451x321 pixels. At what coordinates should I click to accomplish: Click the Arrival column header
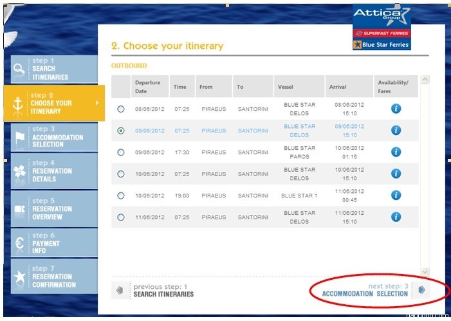click(349, 87)
